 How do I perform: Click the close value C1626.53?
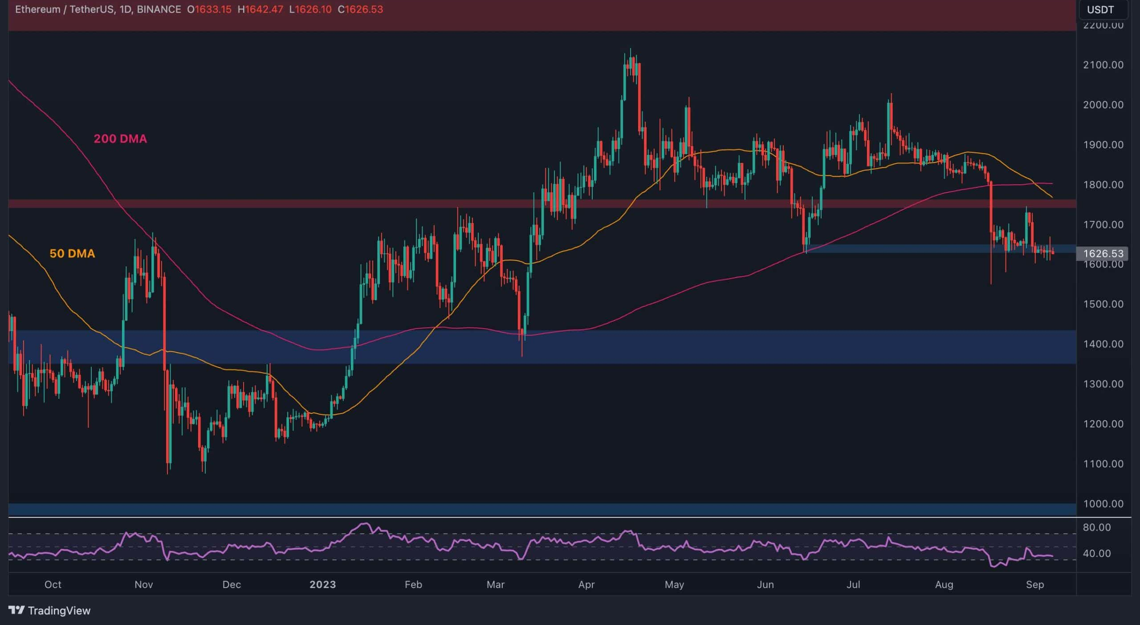360,9
